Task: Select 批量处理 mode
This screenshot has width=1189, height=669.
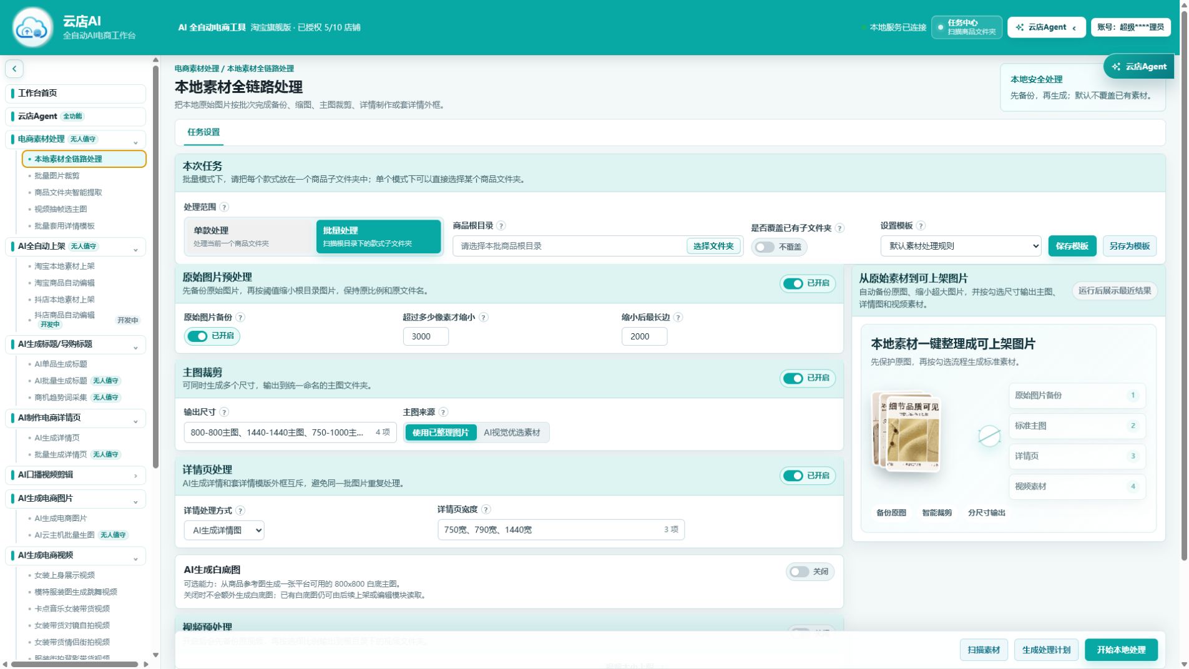Action: pos(378,237)
